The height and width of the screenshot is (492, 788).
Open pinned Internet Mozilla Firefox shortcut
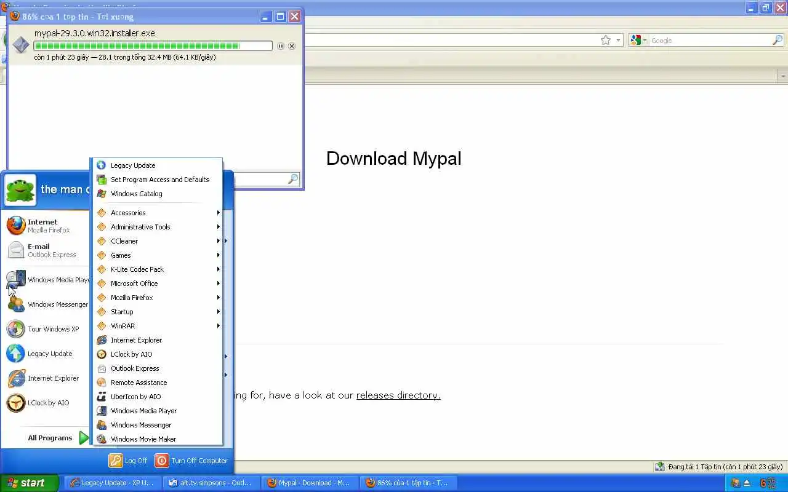tap(47, 226)
